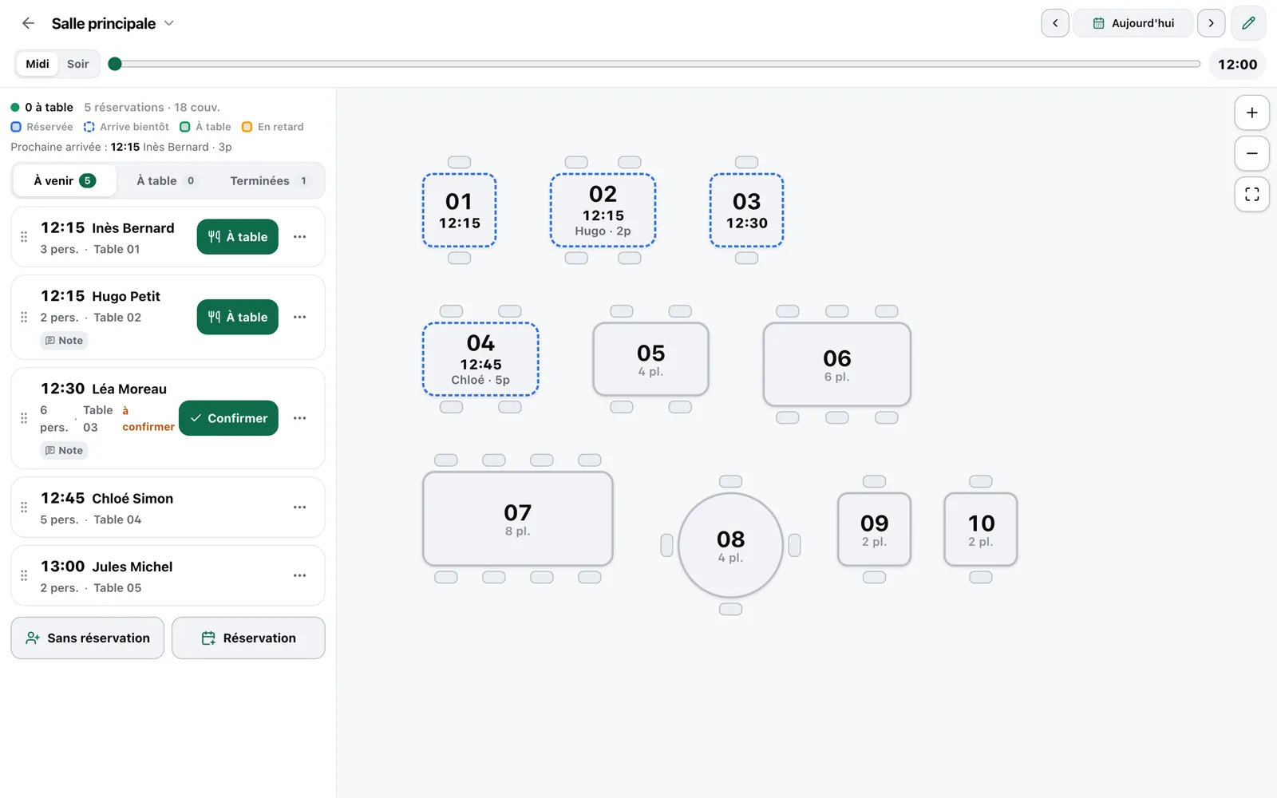Screen dimensions: 1277x798
Task: Seat Inès Bernard with À table button
Action: click(x=238, y=237)
